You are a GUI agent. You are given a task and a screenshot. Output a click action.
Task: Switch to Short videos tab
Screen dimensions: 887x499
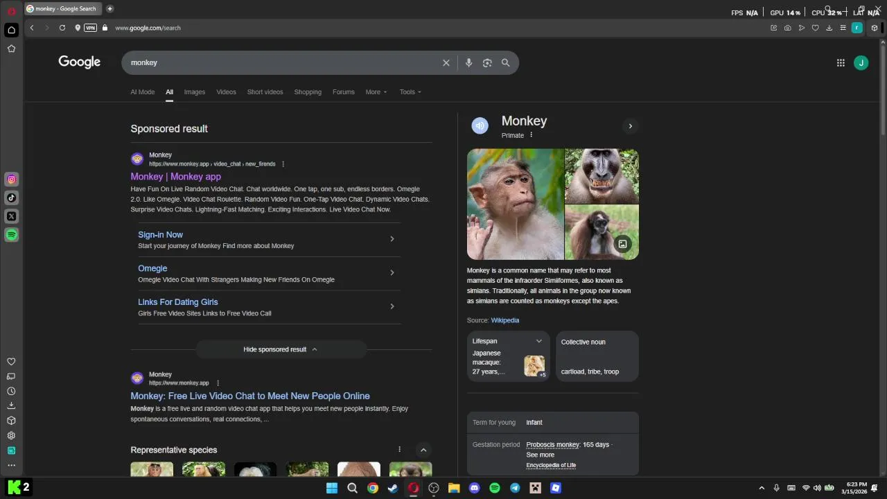pyautogui.click(x=265, y=91)
